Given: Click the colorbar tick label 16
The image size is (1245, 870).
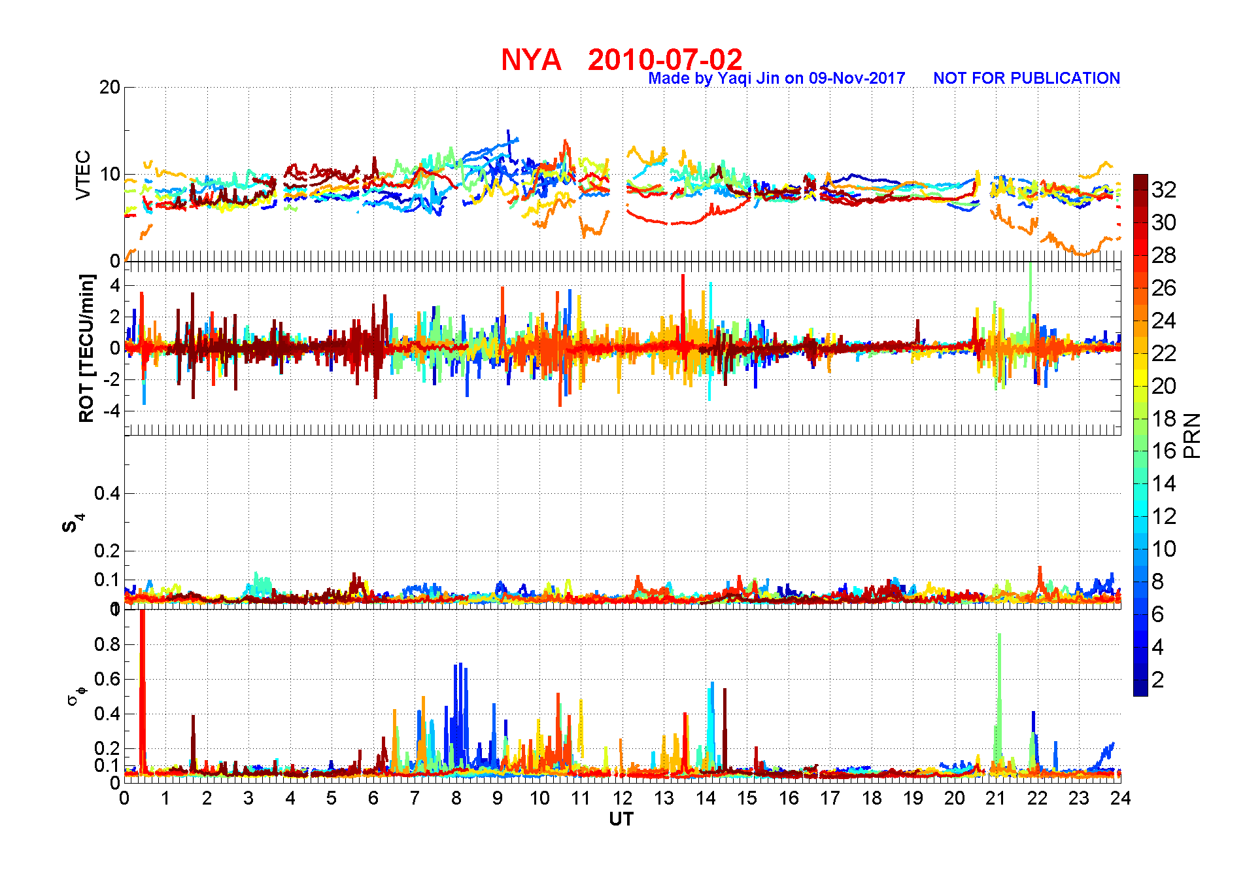Looking at the screenshot, I should pos(1164,451).
